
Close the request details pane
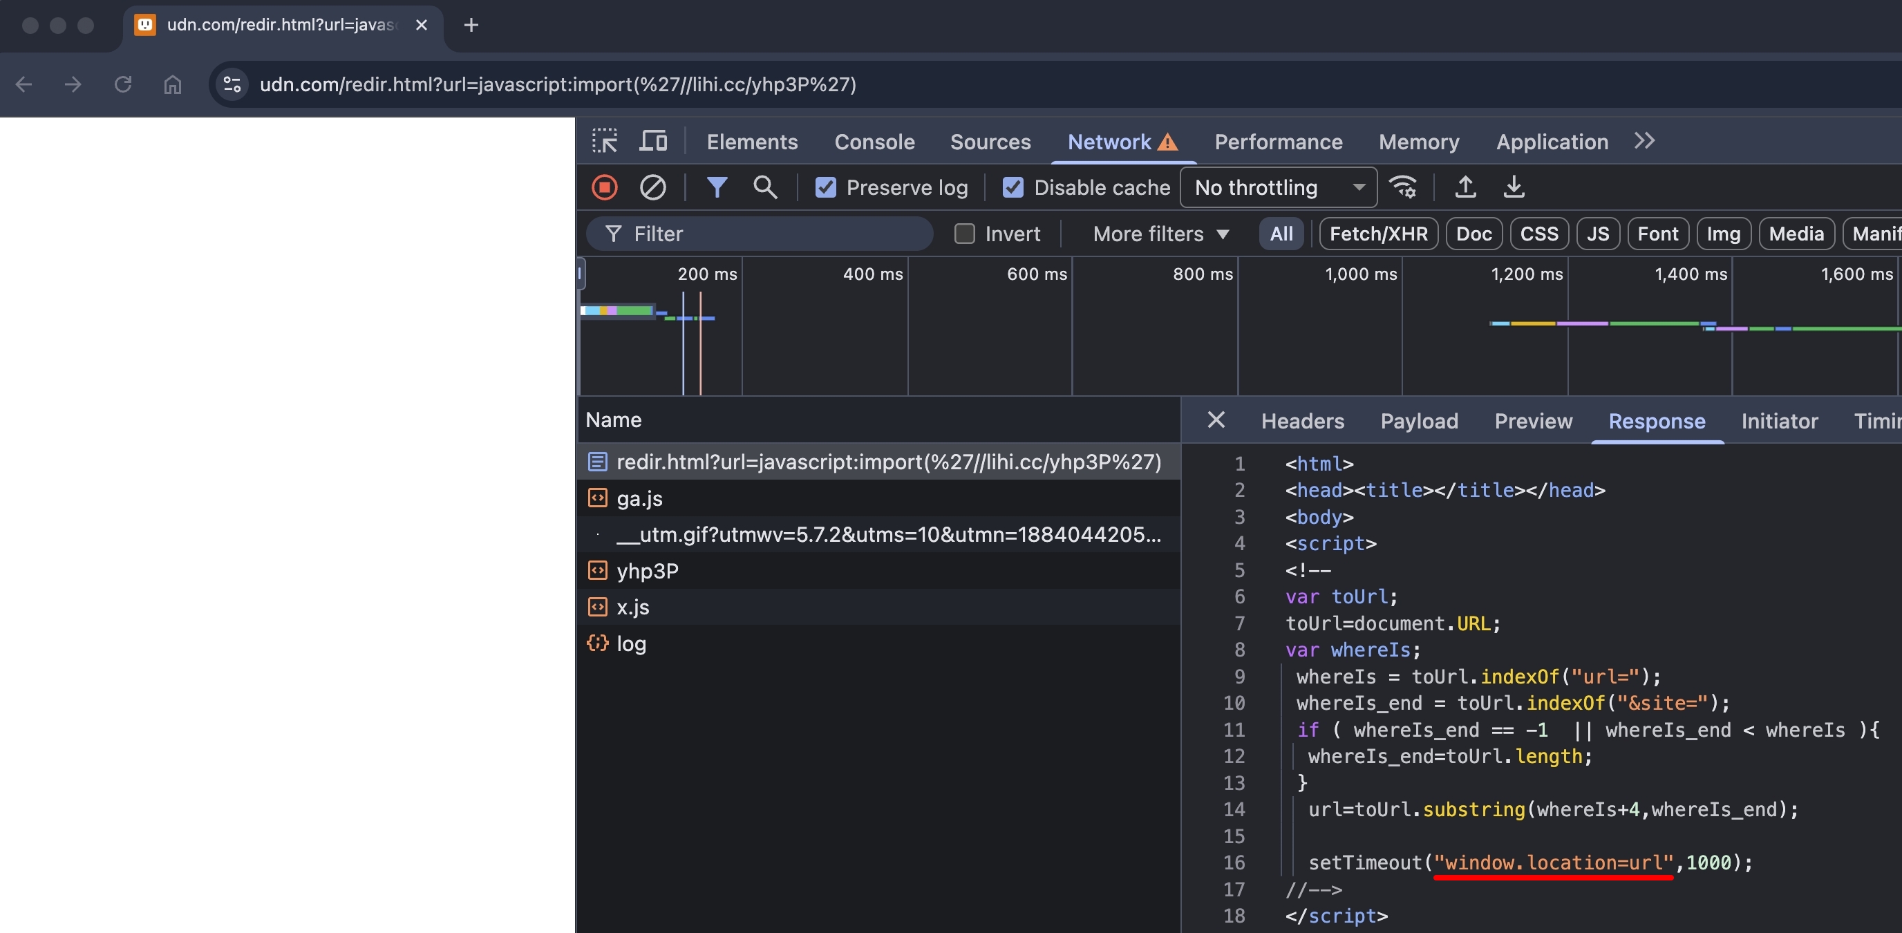(x=1216, y=420)
